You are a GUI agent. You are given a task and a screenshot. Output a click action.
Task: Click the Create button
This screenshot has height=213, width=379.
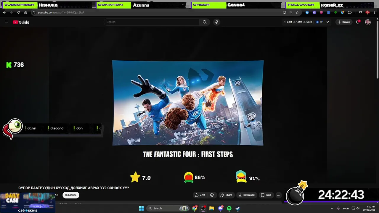click(343, 22)
